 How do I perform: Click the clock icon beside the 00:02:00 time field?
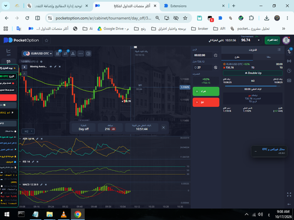(x=216, y=55)
